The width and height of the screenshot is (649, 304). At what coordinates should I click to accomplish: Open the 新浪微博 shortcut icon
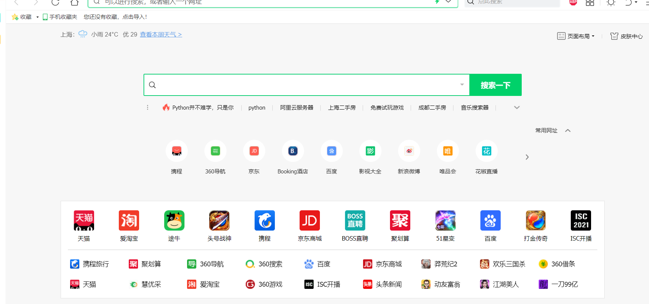coord(409,151)
